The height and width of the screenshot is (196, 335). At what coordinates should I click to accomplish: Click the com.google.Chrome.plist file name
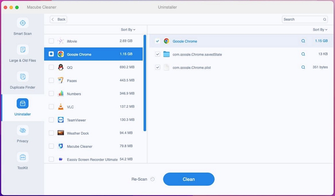pyautogui.click(x=192, y=68)
